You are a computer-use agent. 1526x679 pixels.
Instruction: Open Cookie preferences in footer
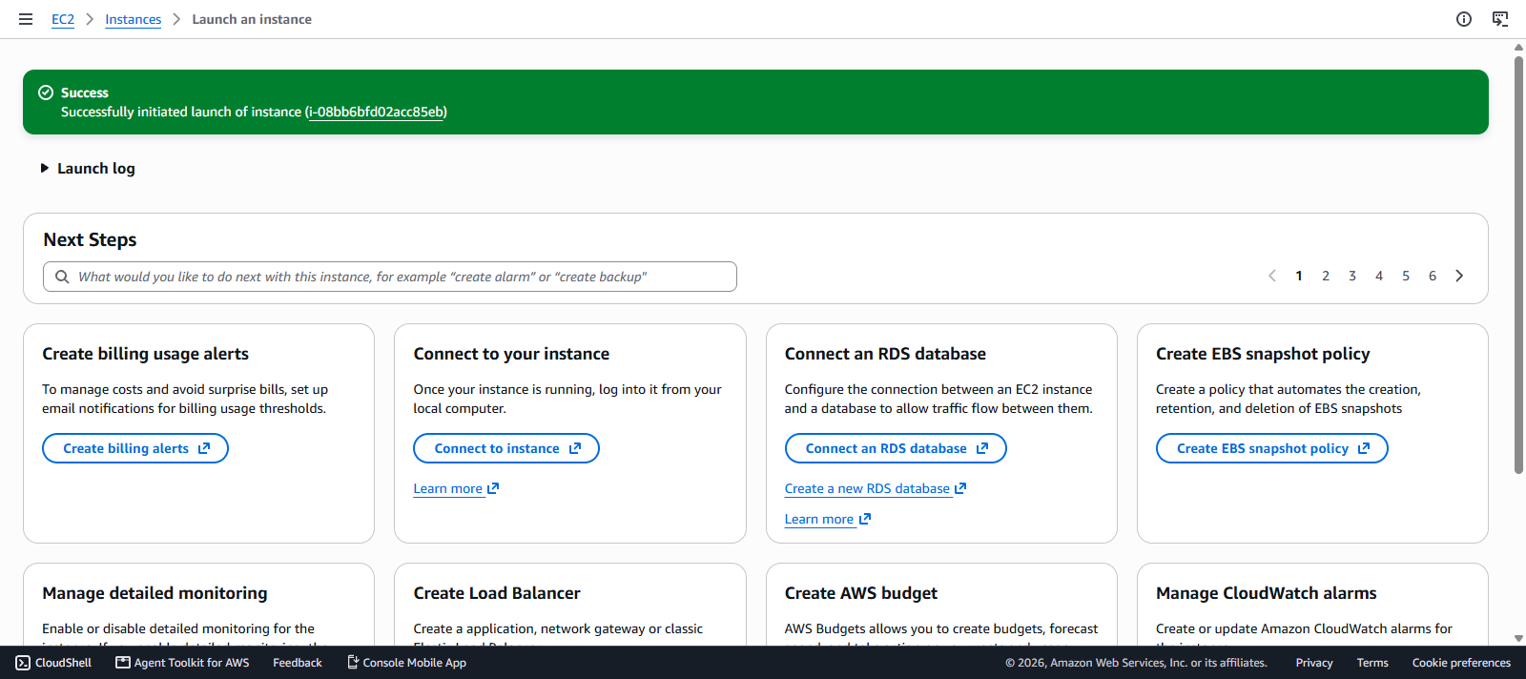pos(1461,663)
